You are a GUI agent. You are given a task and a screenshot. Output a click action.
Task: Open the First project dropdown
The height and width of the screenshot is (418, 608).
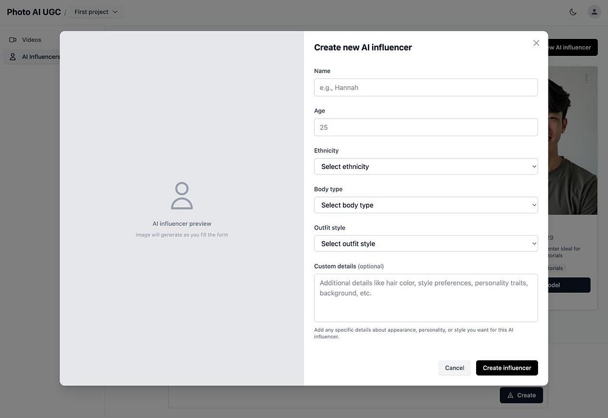96,12
